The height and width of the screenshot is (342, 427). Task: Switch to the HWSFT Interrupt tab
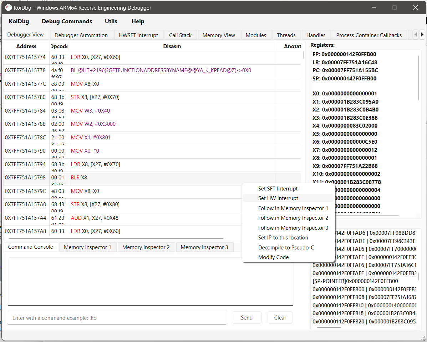pyautogui.click(x=138, y=35)
